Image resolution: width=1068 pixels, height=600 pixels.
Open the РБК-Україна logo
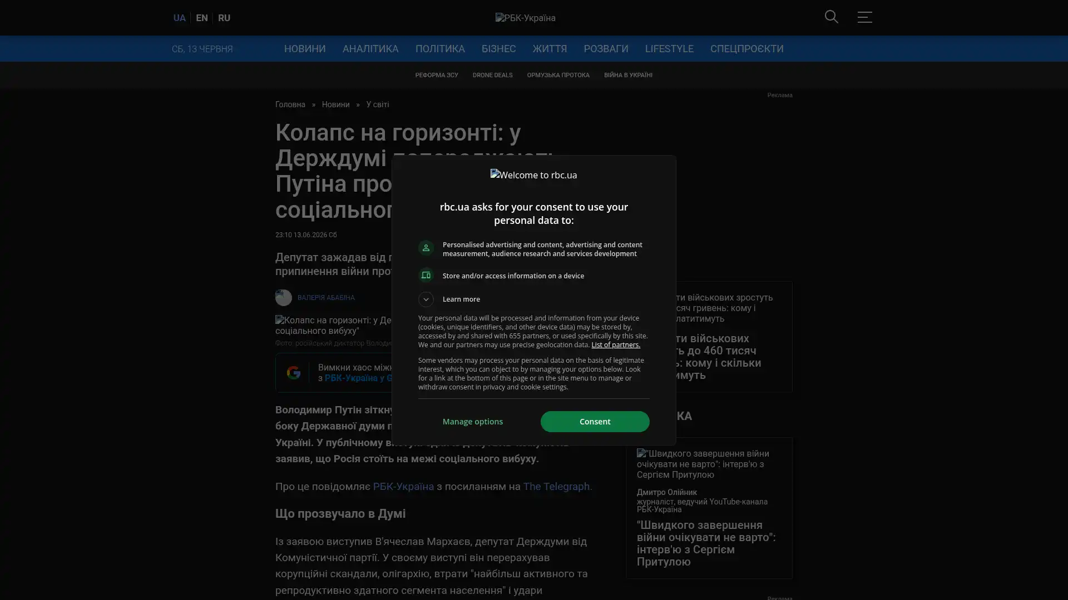point(526,18)
